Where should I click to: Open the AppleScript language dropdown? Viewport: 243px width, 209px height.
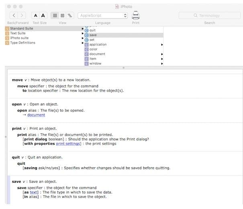(102, 16)
